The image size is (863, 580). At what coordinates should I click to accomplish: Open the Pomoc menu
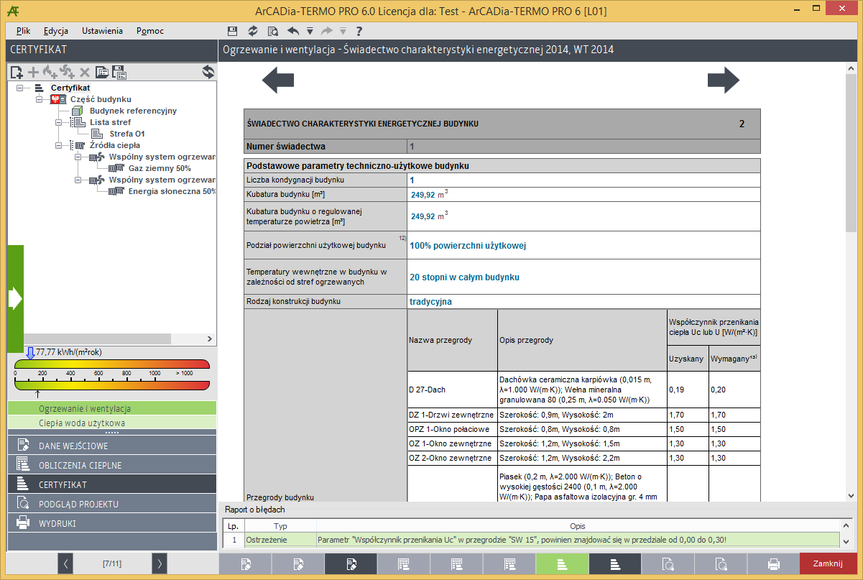click(x=150, y=31)
